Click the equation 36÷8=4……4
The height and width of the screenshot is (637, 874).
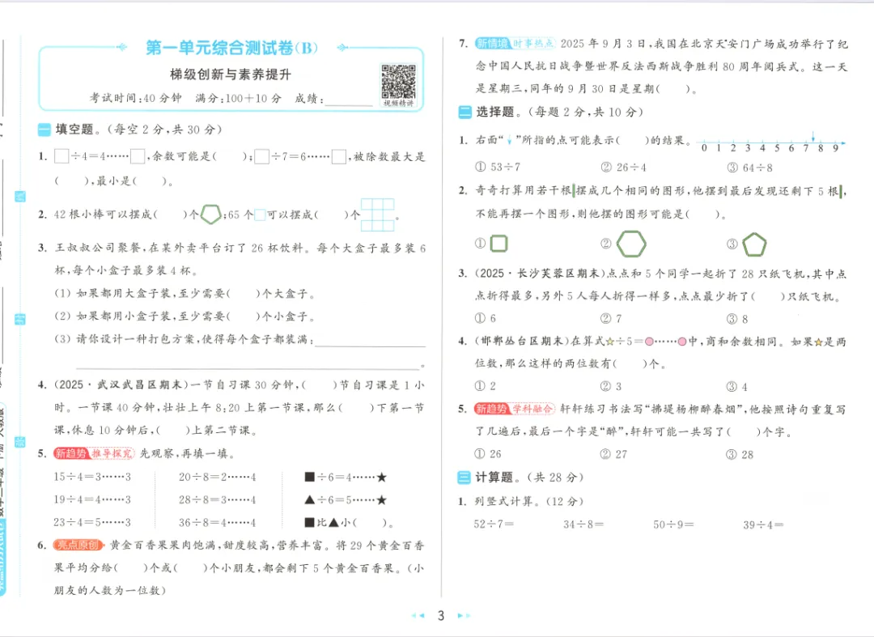click(218, 523)
